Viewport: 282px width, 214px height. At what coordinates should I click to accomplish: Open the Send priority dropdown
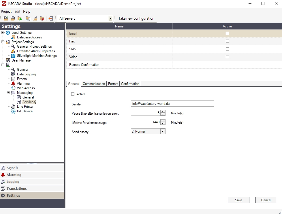pyautogui.click(x=163, y=131)
